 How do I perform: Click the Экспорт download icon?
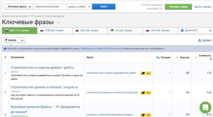click(x=200, y=40)
